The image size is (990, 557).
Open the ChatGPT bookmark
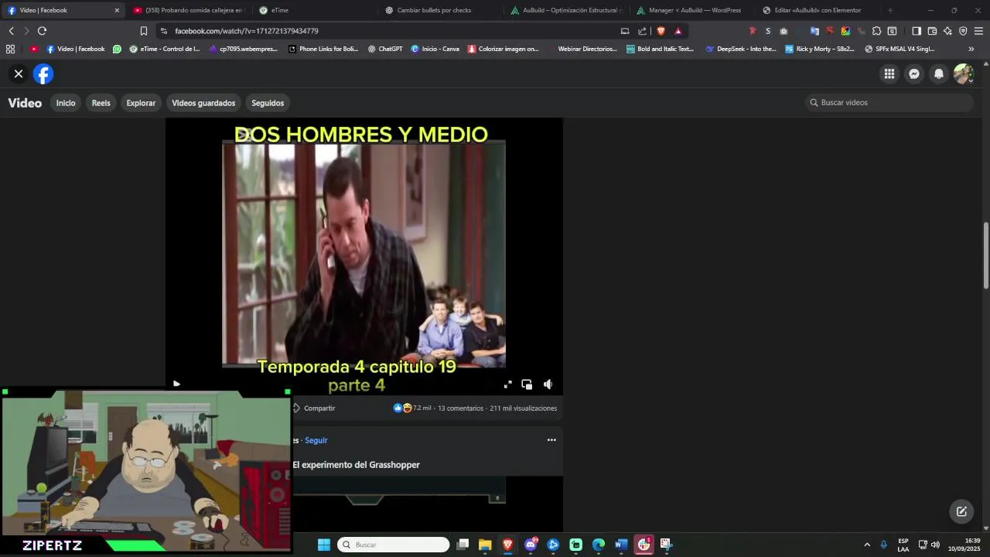pos(384,49)
